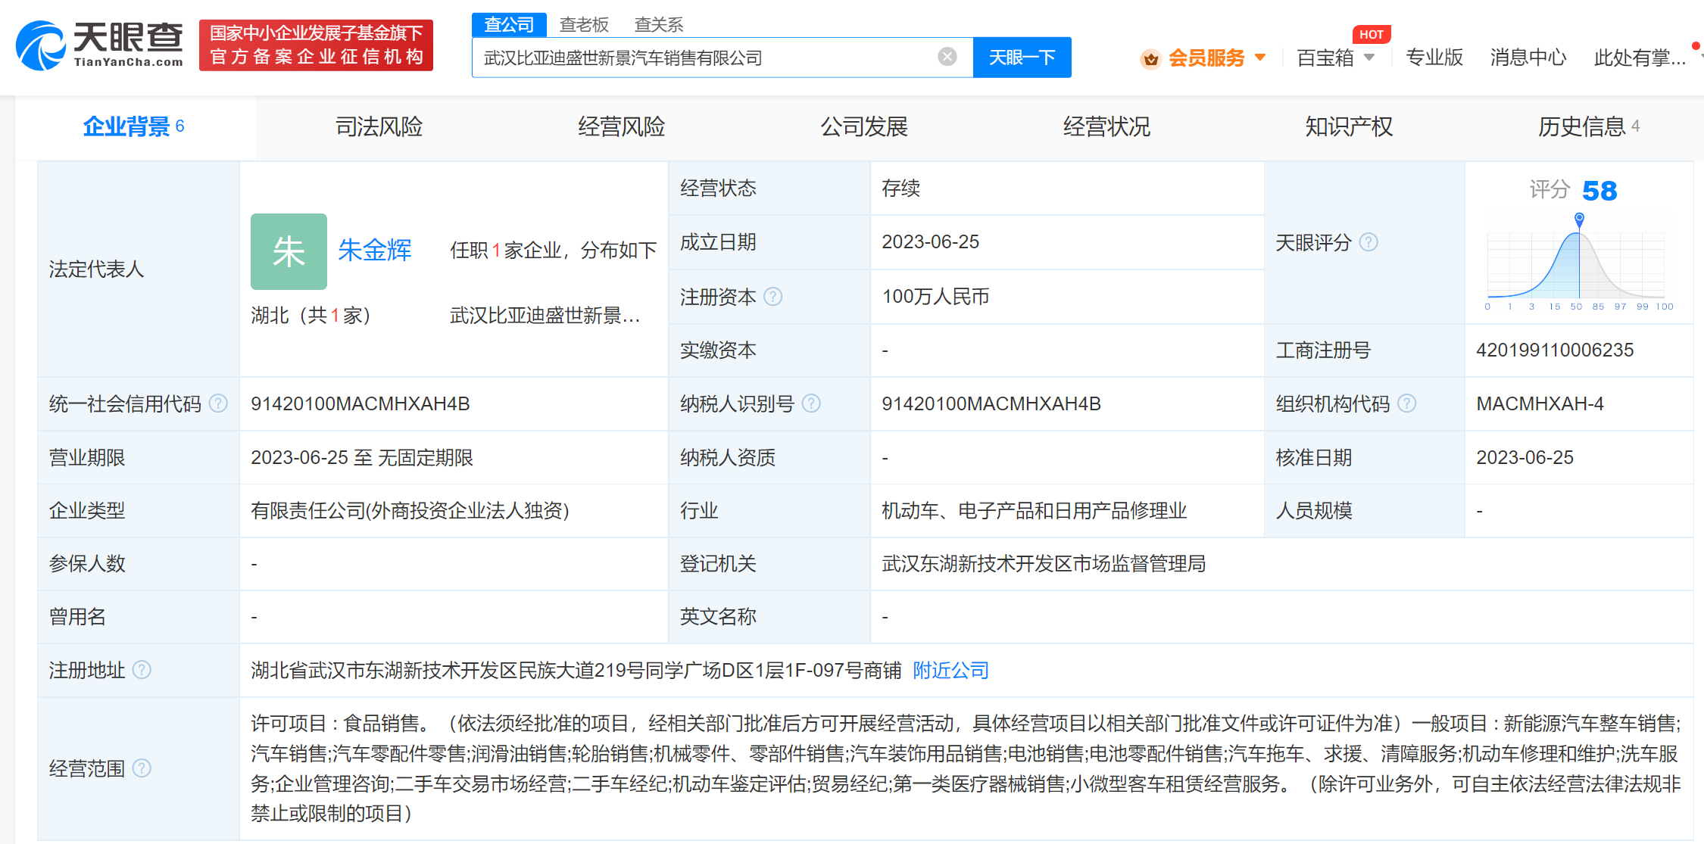The width and height of the screenshot is (1704, 844).
Task: Select the 经营风险 tab
Action: point(622,126)
